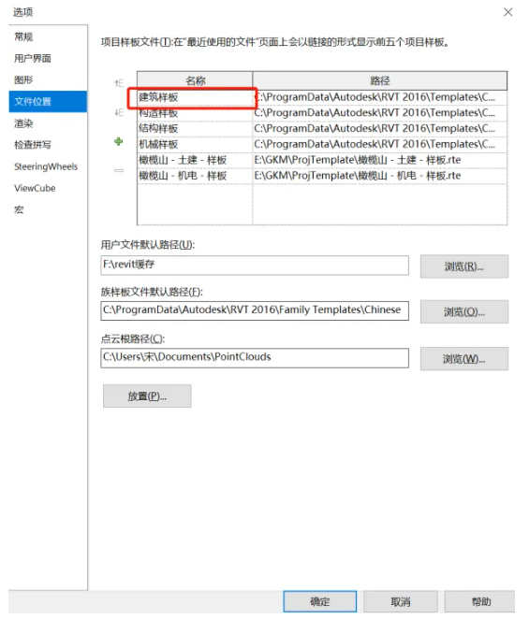Open the 放置(P) places dialog
This screenshot has width=529, height=619.
(147, 396)
